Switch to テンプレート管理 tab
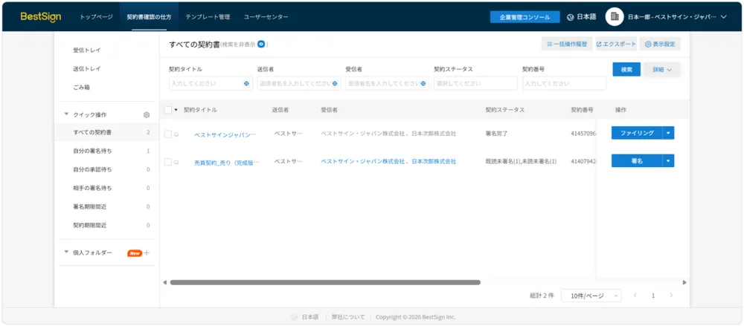Viewport: 744px width, 326px height. pos(208,16)
